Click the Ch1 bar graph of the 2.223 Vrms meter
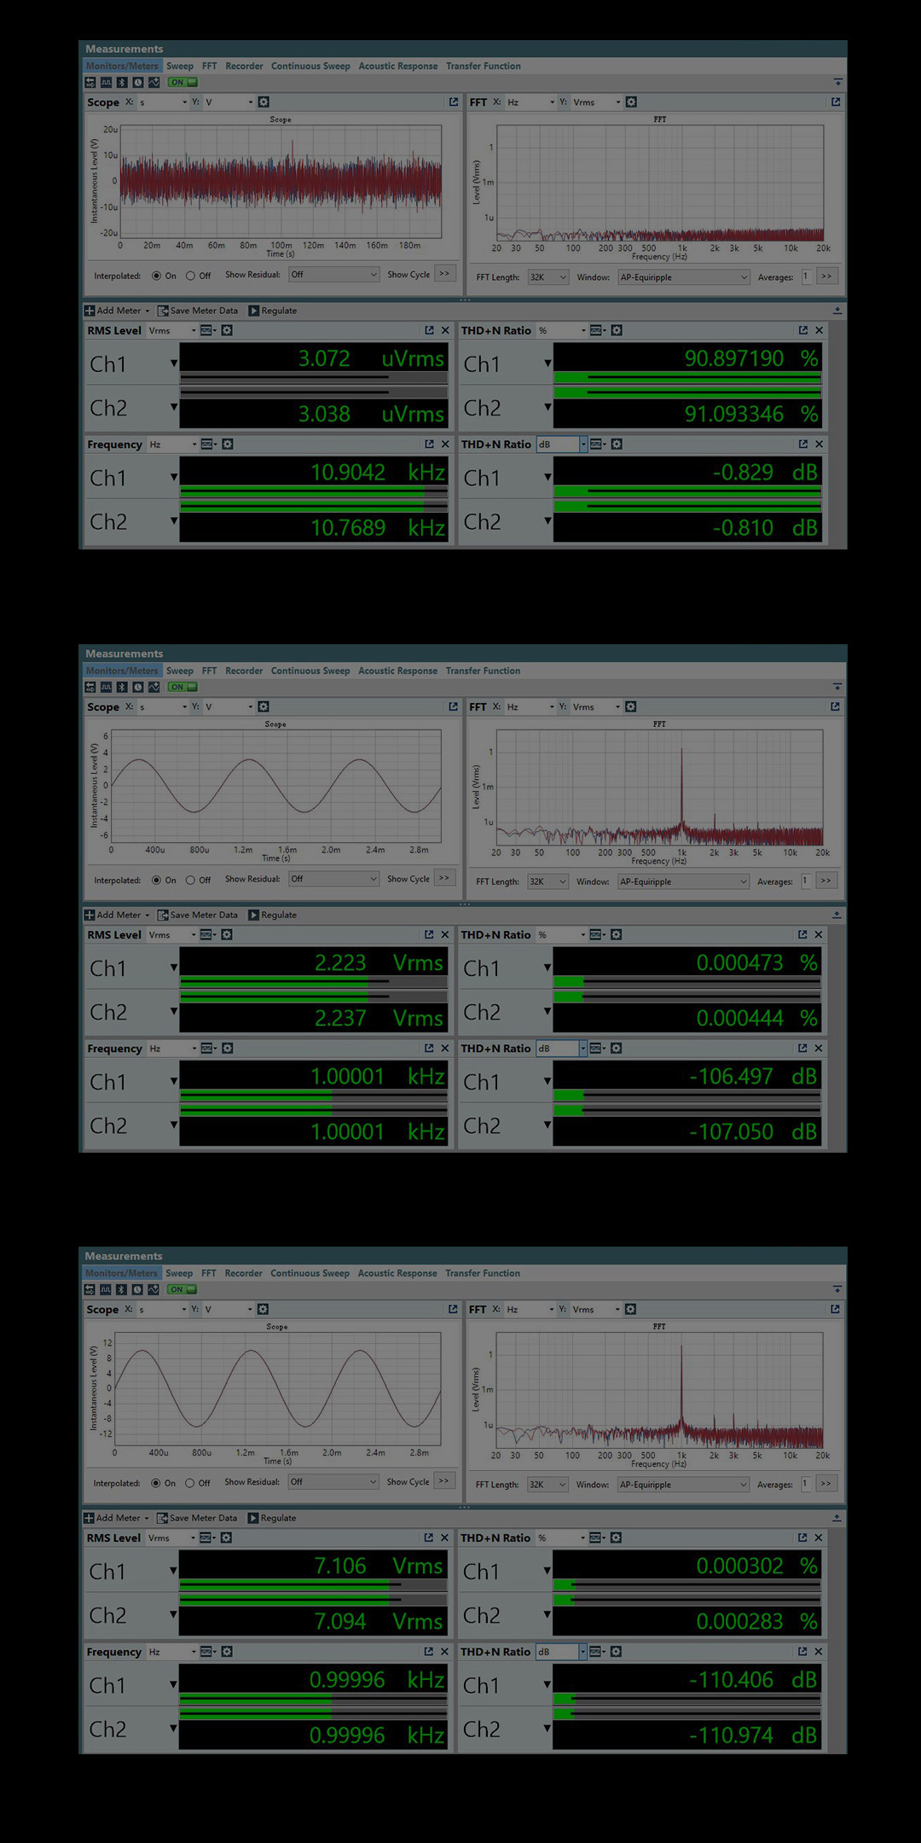921x1843 pixels. (314, 981)
